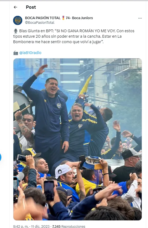
Task: Click the 11 dic. 2023 date
Action: (40, 226)
